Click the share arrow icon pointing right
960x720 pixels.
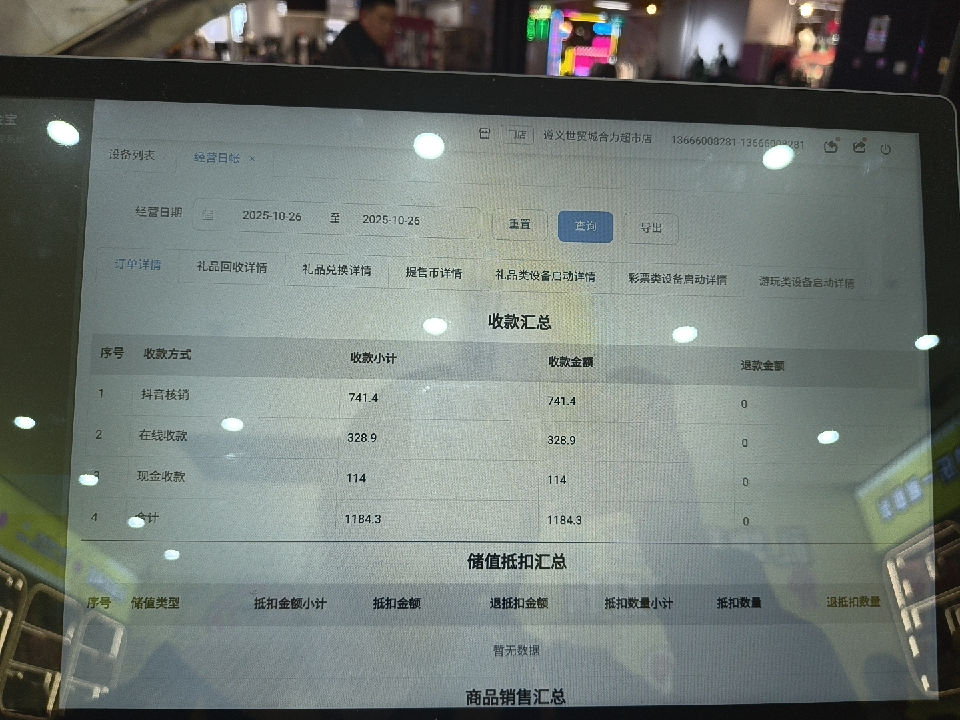[x=859, y=146]
